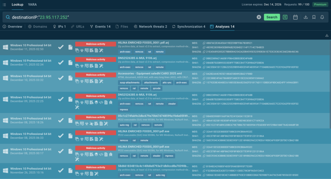
Task: Click the download icon in the search bar
Action: click(306, 17)
